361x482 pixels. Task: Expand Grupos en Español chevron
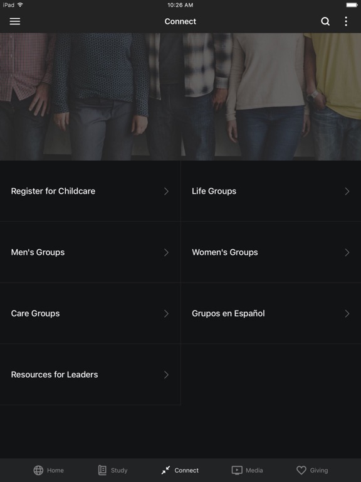tap(347, 314)
